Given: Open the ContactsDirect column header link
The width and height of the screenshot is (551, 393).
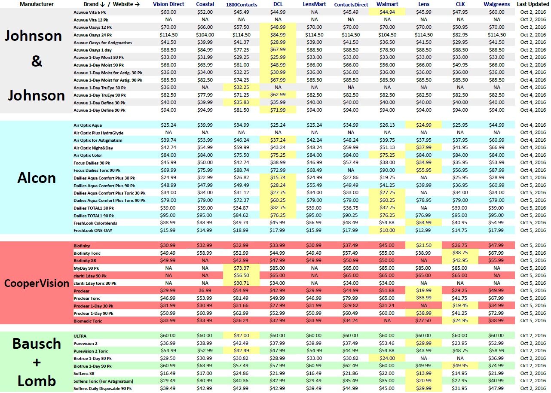Looking at the screenshot, I should [351, 4].
